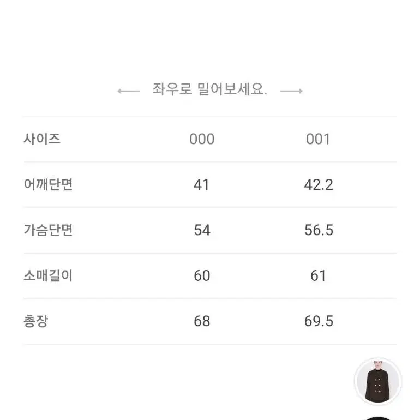Select total length value 69.5
The image size is (420, 420).
319,321
